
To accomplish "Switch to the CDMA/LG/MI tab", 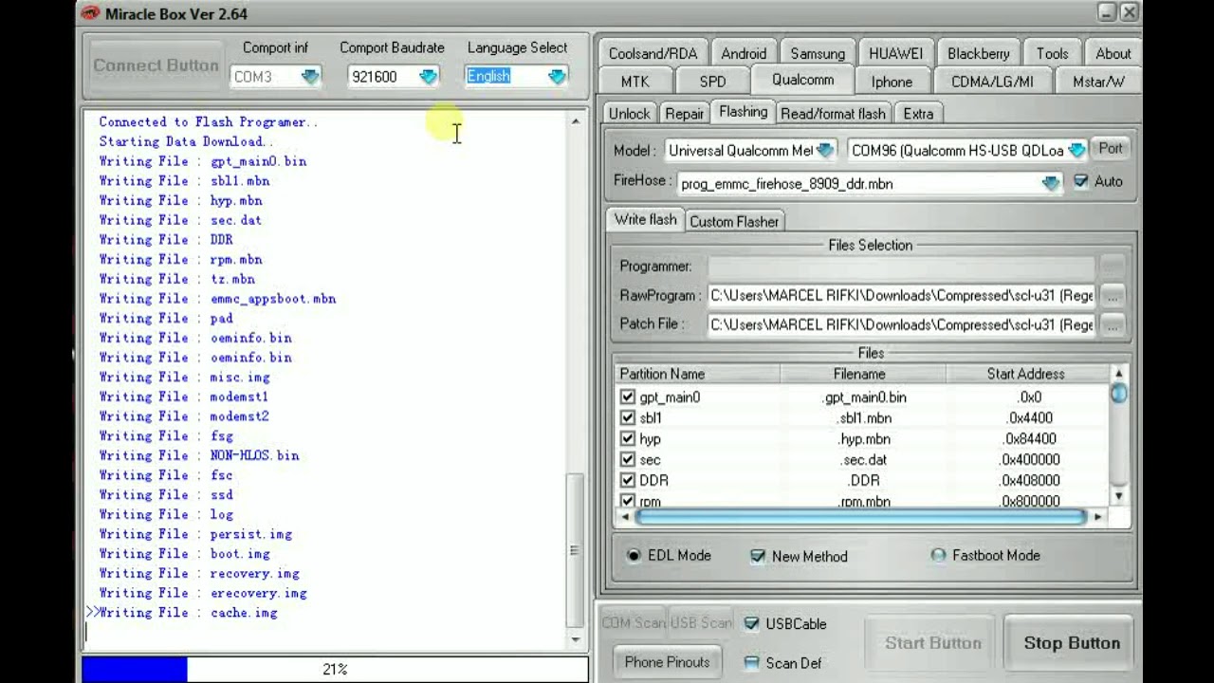I will tap(992, 82).
